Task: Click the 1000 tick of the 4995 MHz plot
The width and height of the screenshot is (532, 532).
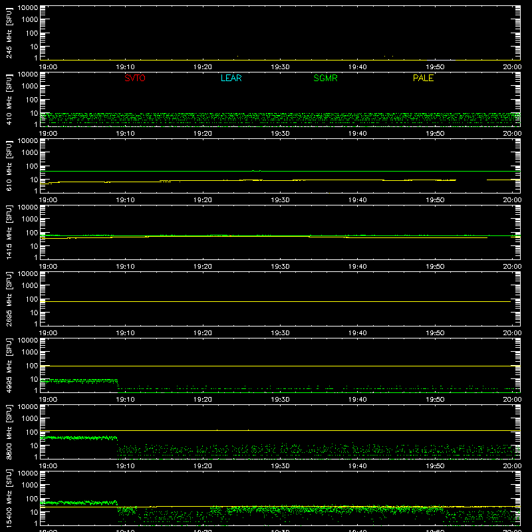Action: [x=30, y=352]
